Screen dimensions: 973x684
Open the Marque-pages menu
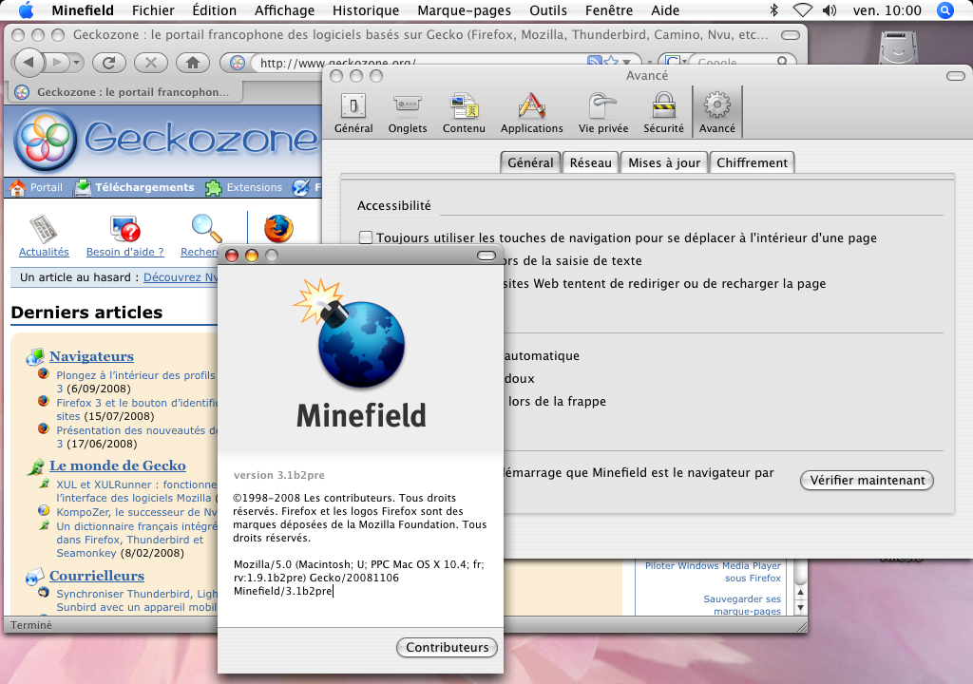464,9
